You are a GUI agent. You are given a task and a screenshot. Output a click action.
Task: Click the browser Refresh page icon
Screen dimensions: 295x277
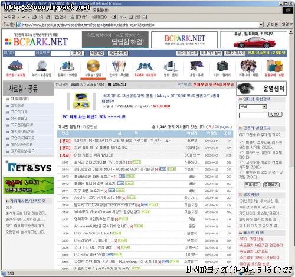tap(41, 17)
